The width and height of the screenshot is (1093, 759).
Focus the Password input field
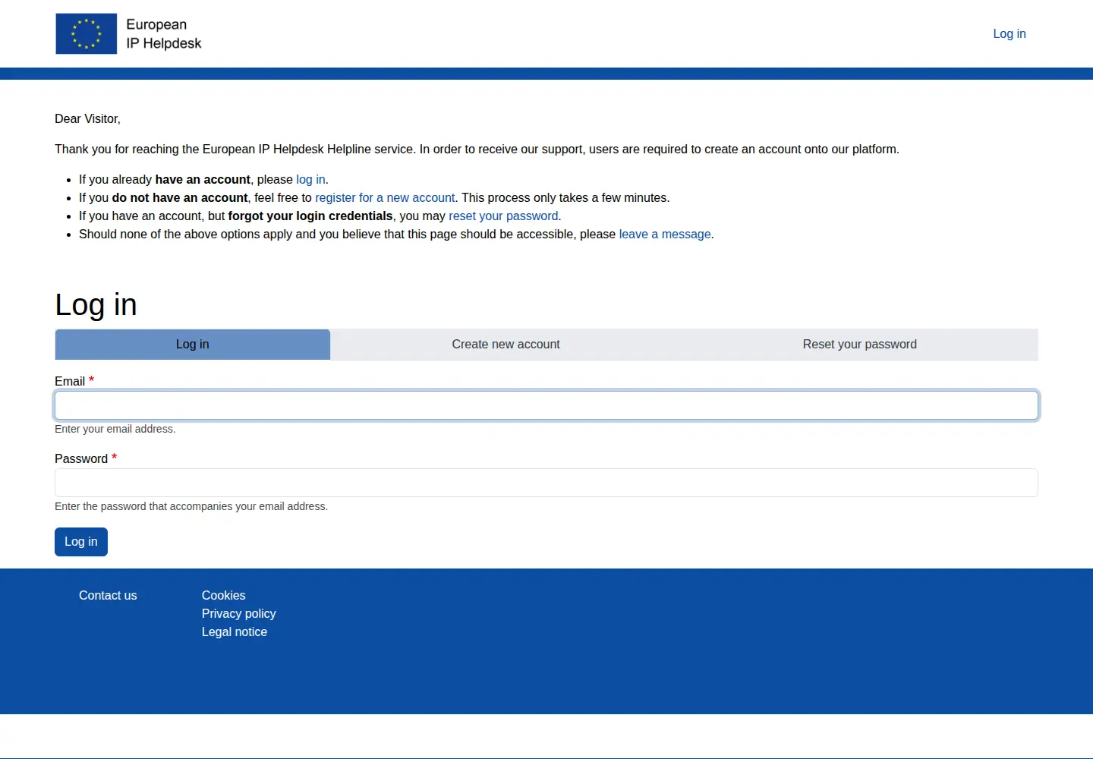click(546, 483)
